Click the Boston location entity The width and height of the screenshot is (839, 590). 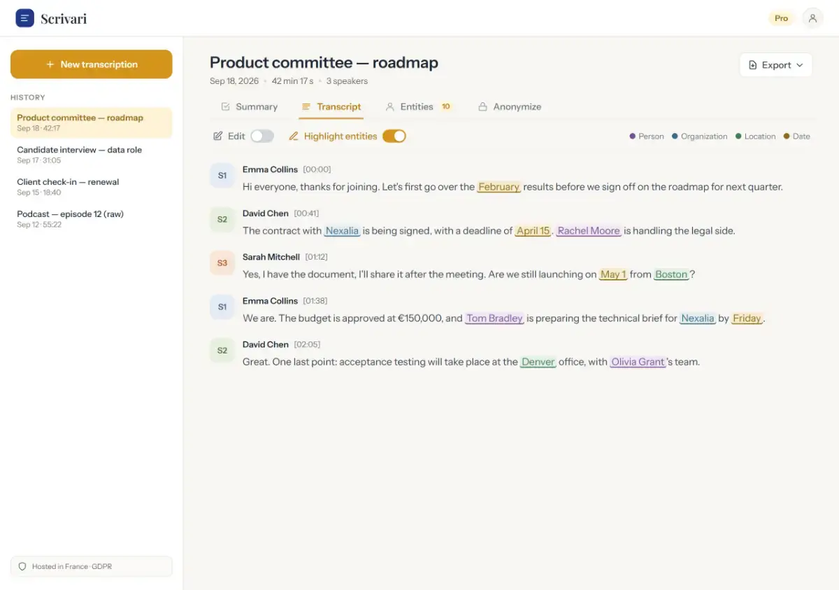tap(671, 274)
